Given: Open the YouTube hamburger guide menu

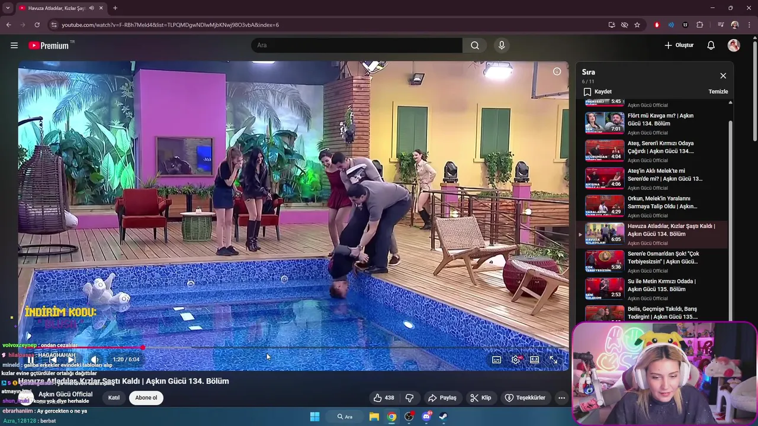Looking at the screenshot, I should [14, 45].
